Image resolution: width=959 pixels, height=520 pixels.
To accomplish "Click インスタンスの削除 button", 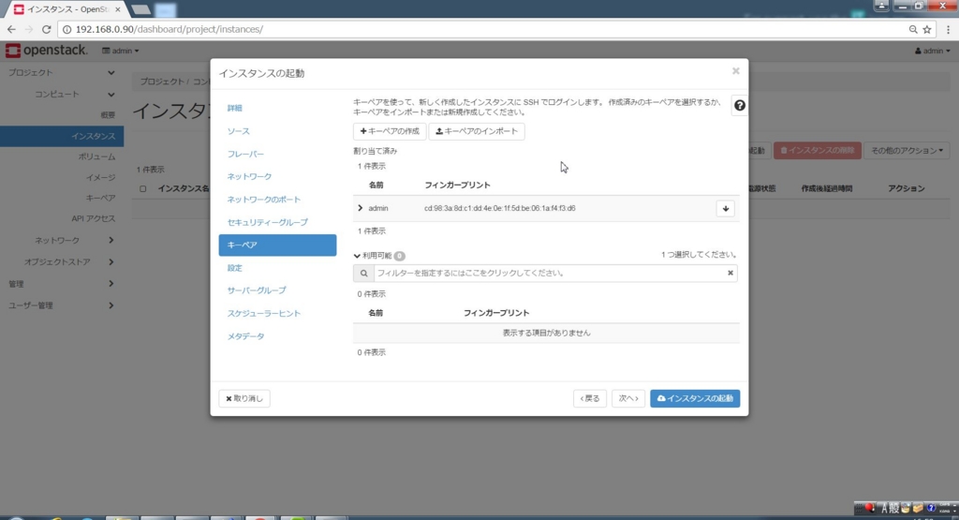I will pos(817,151).
